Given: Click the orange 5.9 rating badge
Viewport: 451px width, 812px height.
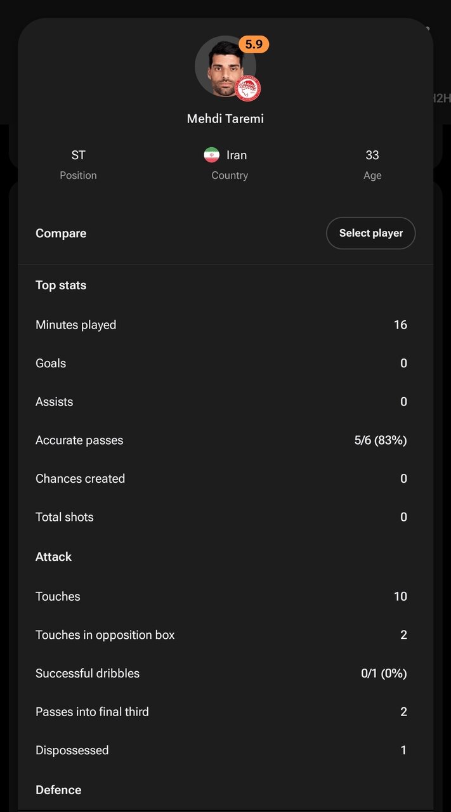Looking at the screenshot, I should point(254,44).
